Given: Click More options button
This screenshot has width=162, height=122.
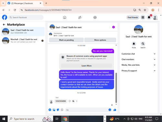Looking at the screenshot, I should (x=100, y=40).
